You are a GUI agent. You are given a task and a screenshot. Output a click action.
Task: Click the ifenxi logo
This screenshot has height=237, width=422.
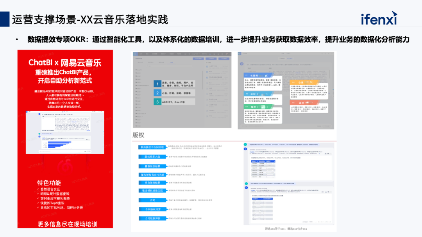(379, 18)
